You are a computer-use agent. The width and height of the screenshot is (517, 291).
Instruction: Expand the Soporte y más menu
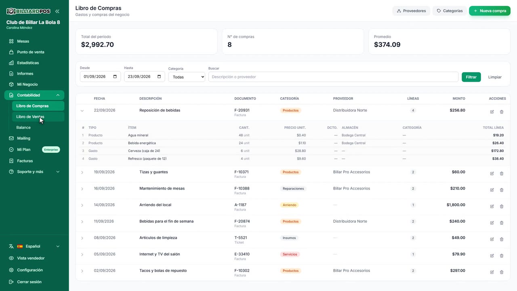[x=34, y=172]
